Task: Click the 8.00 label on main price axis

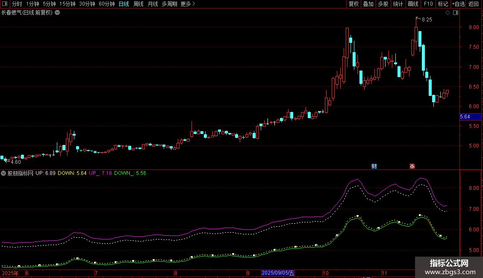Action: [474, 27]
